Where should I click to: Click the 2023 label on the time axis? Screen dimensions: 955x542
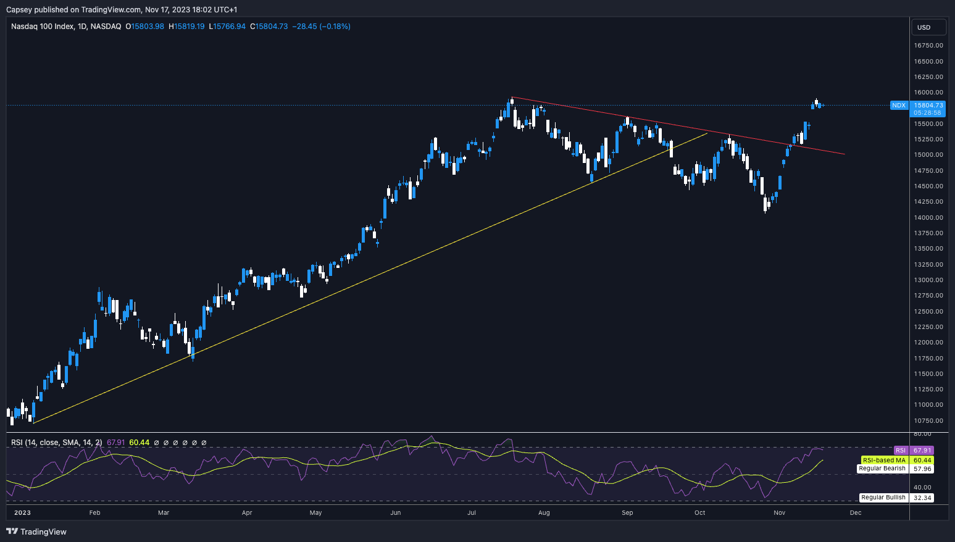pos(22,512)
